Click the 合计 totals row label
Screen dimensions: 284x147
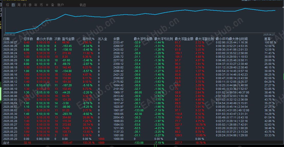pyautogui.click(x=6, y=143)
